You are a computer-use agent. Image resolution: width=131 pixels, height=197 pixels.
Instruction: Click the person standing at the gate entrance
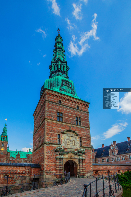[65, 173]
